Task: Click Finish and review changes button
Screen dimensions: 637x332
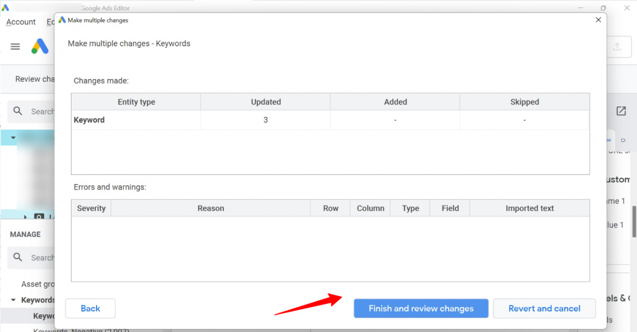Action: (x=421, y=308)
